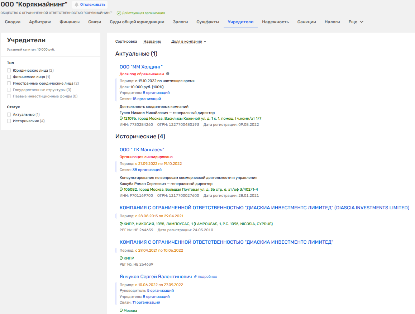Switch to the Арбитраж tab
The height and width of the screenshot is (314, 415).
tap(40, 22)
